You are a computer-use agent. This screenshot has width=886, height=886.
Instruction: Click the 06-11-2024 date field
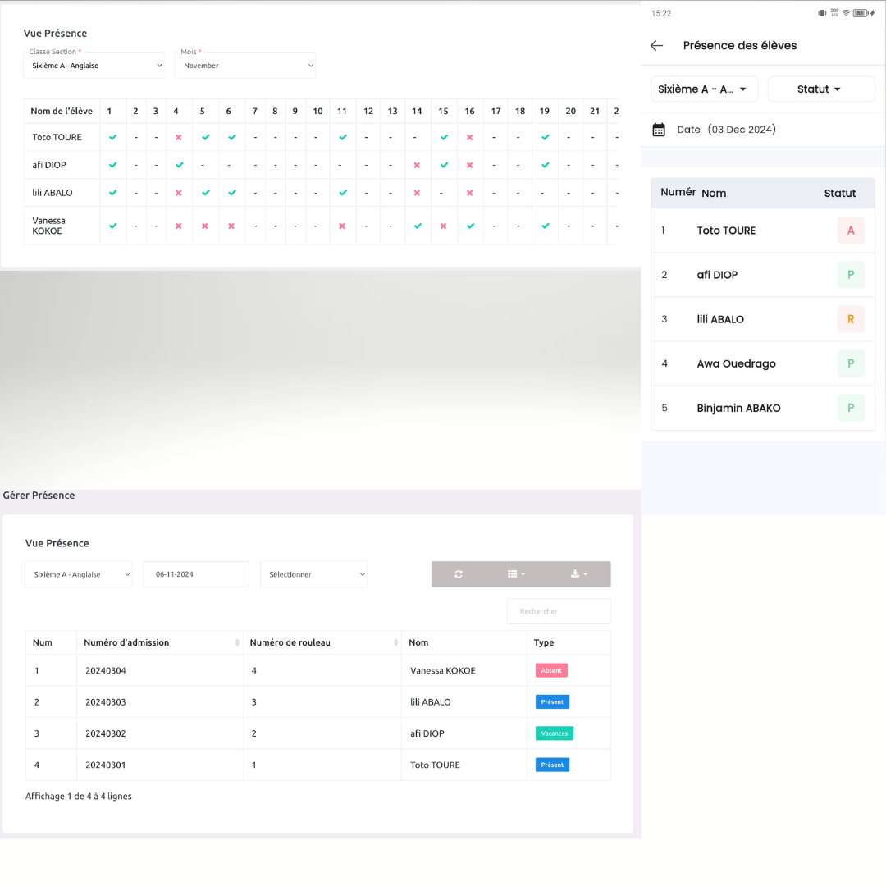pos(195,574)
